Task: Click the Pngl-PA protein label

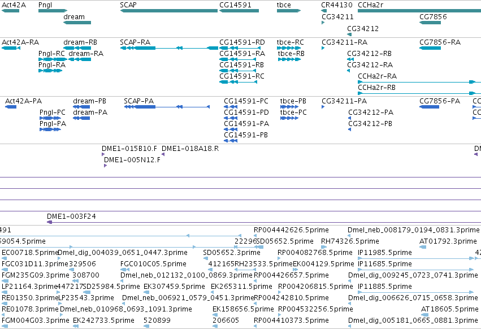Action: point(53,124)
